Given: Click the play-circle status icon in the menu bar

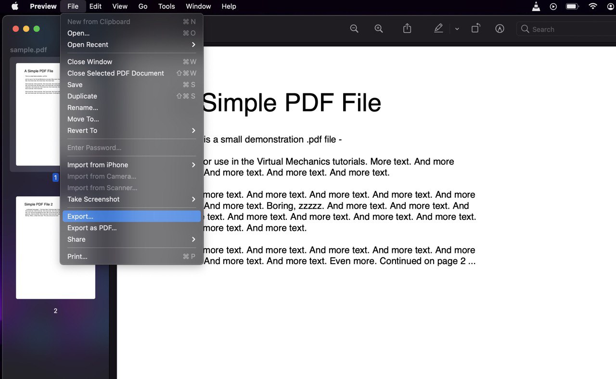Looking at the screenshot, I should [x=553, y=6].
